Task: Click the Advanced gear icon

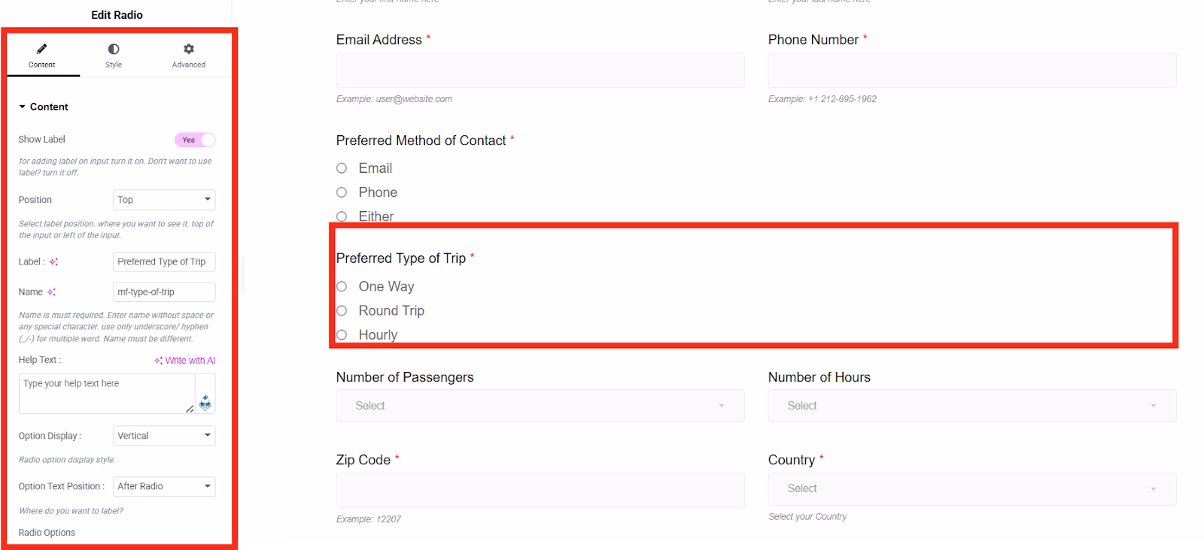Action: 189,49
